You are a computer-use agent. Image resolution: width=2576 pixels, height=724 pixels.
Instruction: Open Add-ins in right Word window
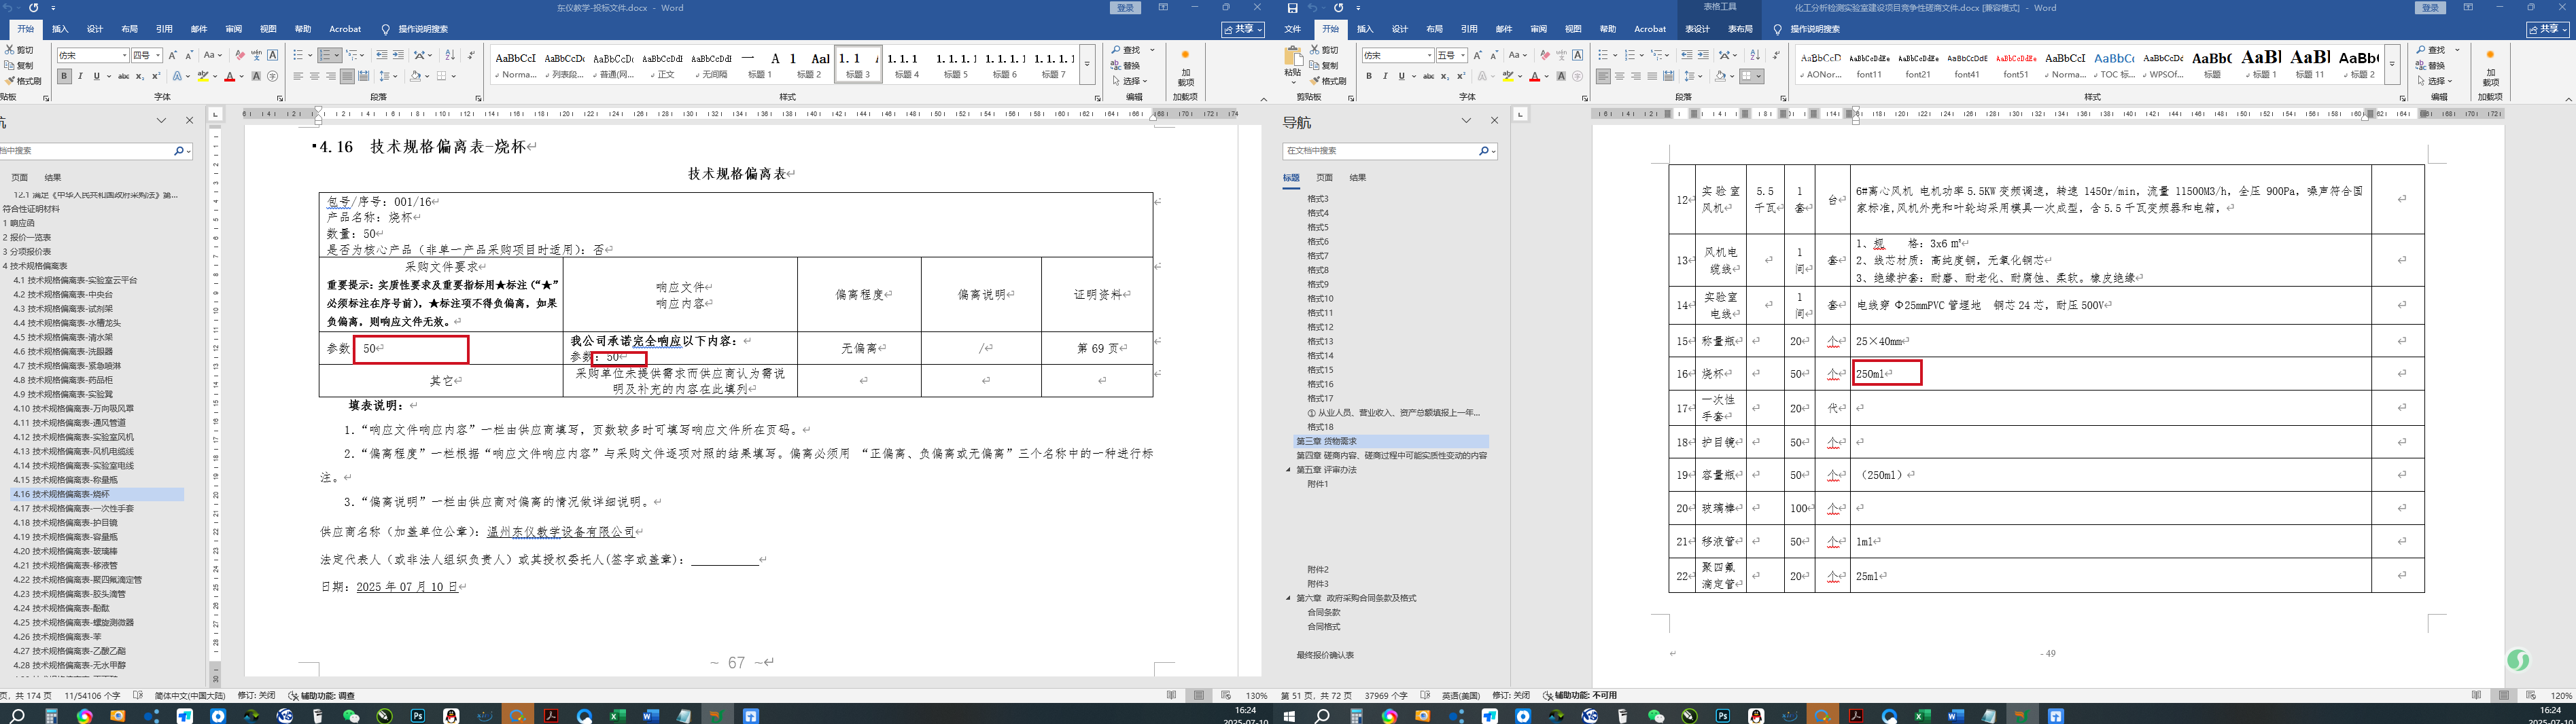pyautogui.click(x=2490, y=68)
